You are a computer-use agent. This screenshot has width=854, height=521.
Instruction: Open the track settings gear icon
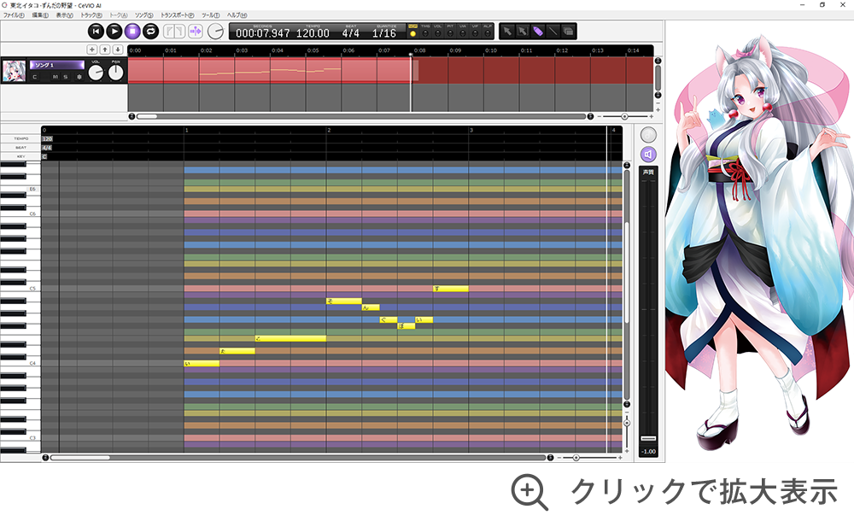click(x=79, y=77)
